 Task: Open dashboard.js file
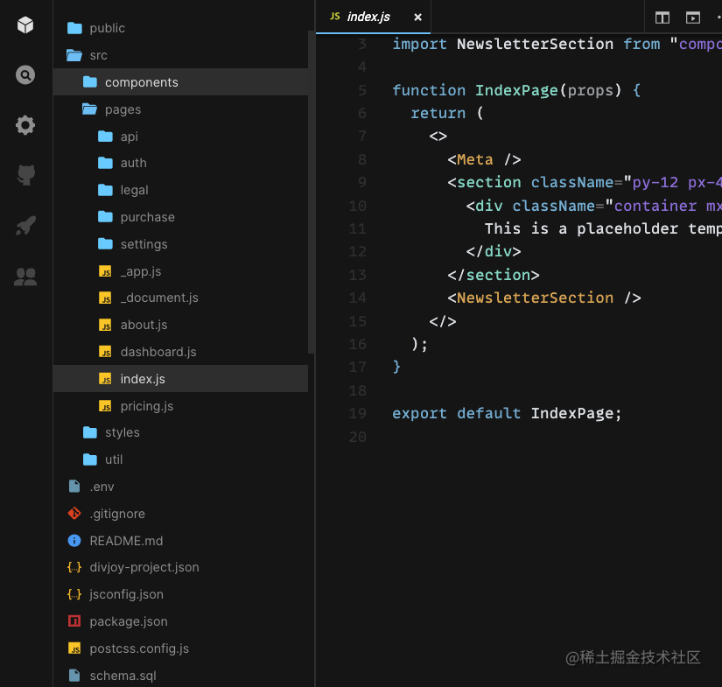180,352
